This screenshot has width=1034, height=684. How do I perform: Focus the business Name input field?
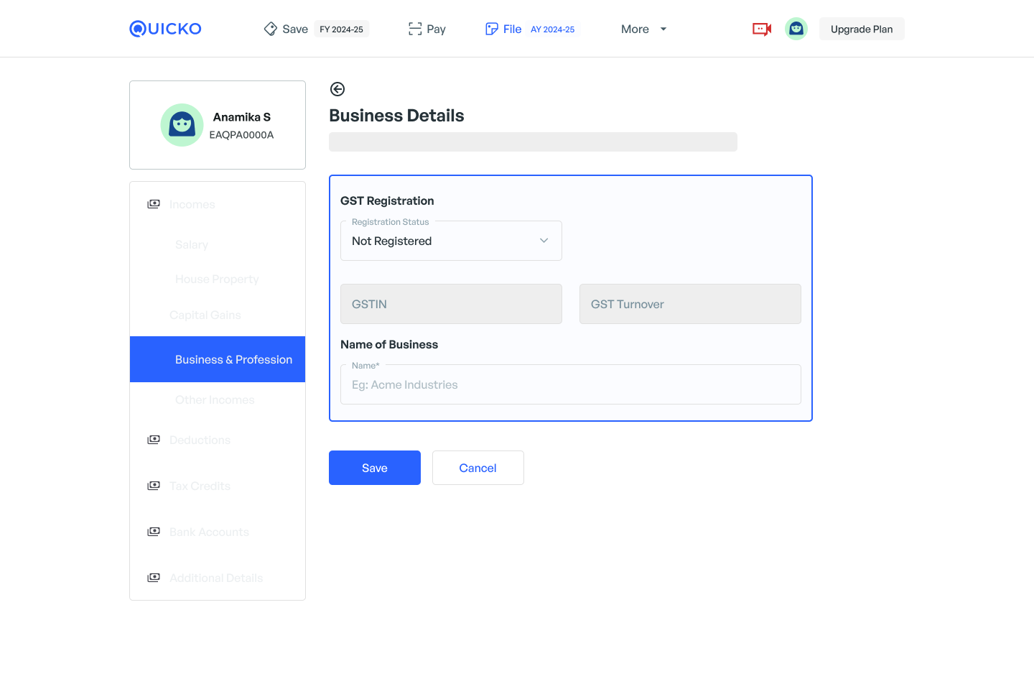coord(570,385)
